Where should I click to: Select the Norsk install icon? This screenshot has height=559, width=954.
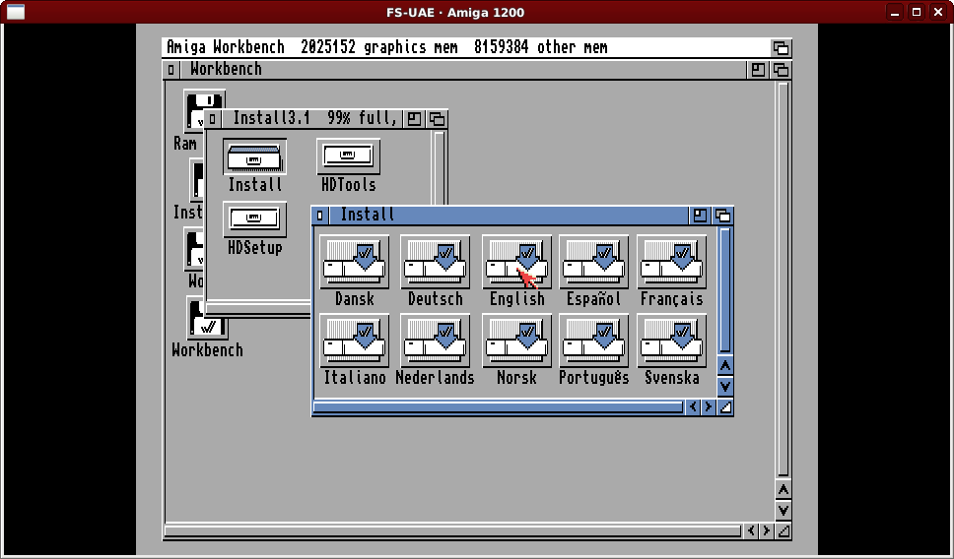[x=516, y=341]
